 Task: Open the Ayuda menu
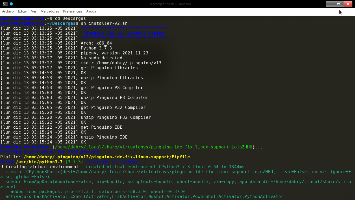click(91, 11)
